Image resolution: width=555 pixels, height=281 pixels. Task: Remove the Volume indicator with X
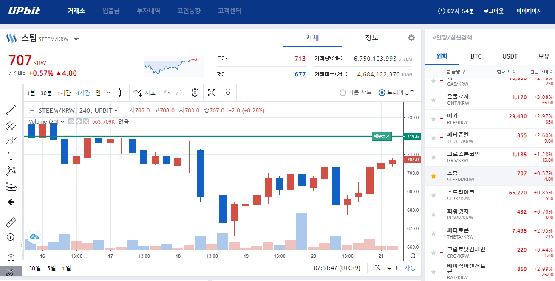pos(85,122)
